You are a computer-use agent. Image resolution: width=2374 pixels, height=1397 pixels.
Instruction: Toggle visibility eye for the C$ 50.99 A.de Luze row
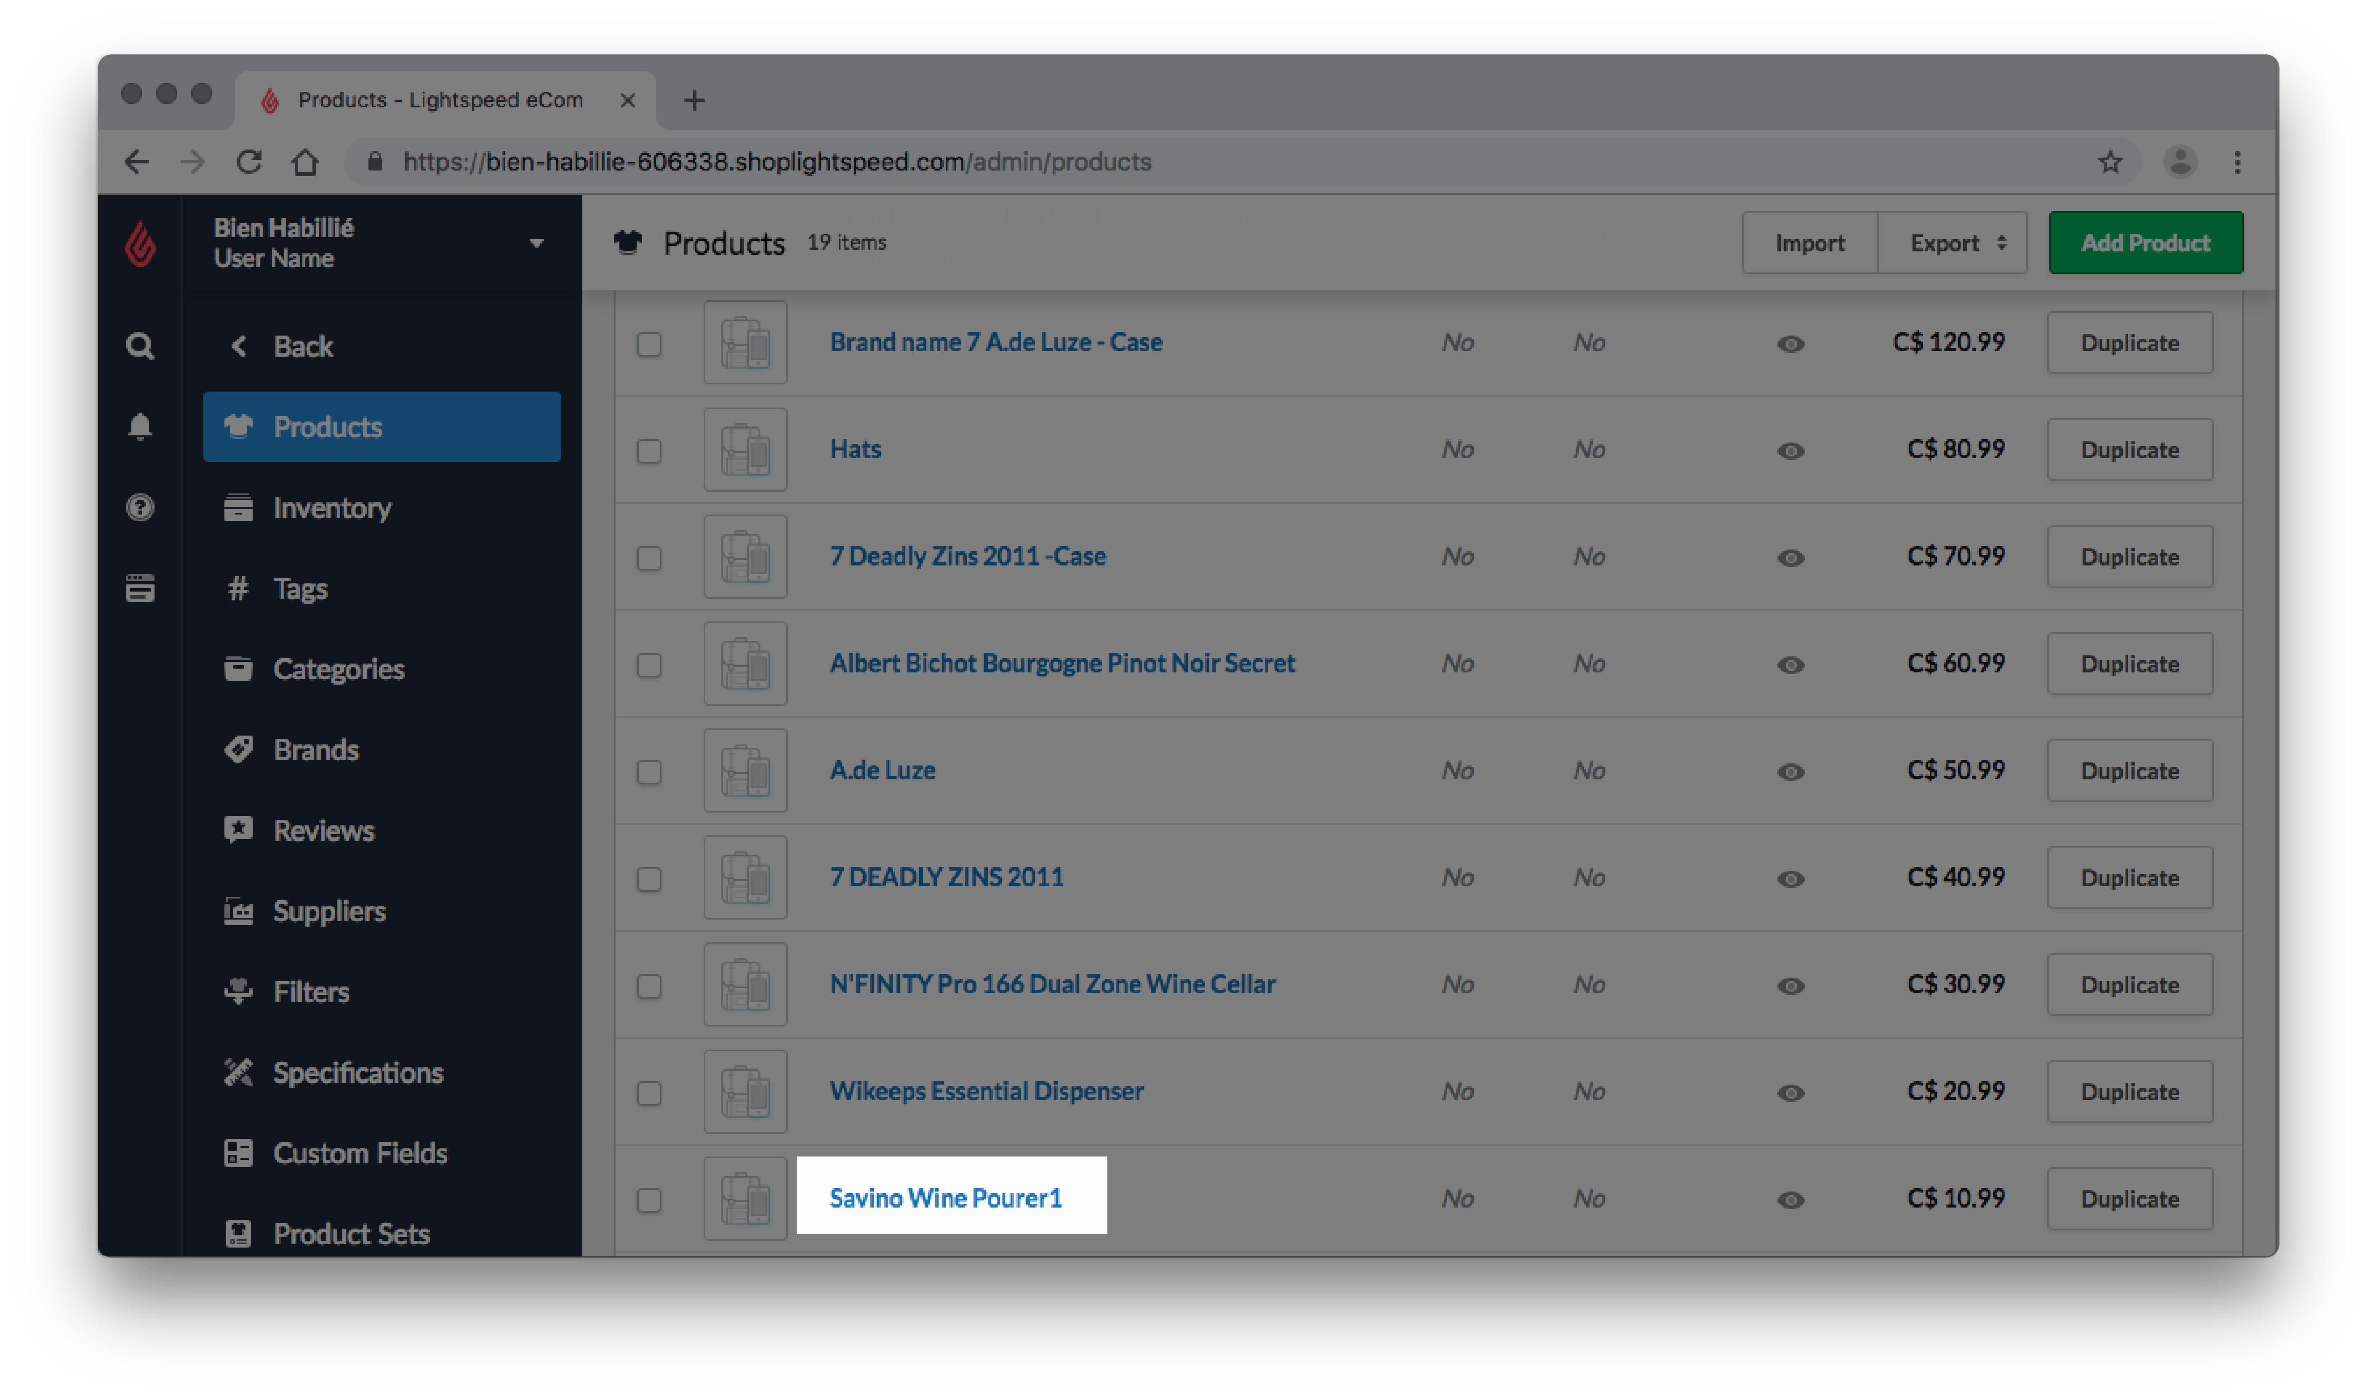[x=1791, y=773]
